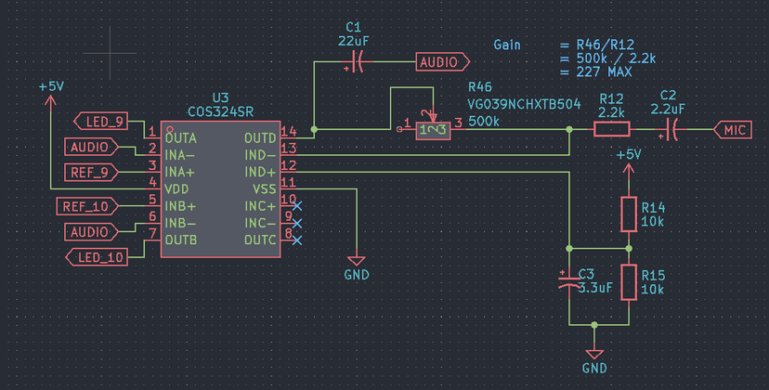The width and height of the screenshot is (769, 390).
Task: Click the C3 3.3uF polarized capacitor
Action: point(569,282)
